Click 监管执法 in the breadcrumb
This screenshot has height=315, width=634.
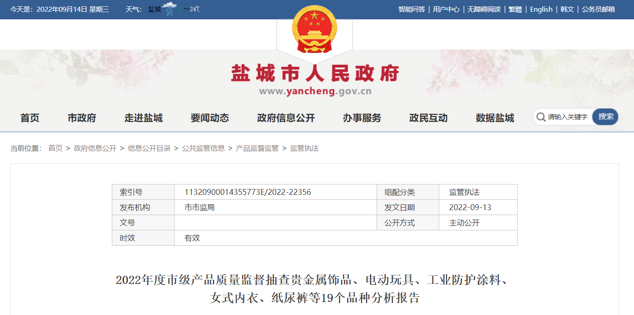(x=304, y=148)
